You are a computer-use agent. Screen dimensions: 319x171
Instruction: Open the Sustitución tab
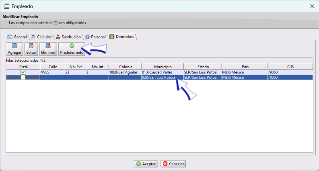click(x=68, y=37)
